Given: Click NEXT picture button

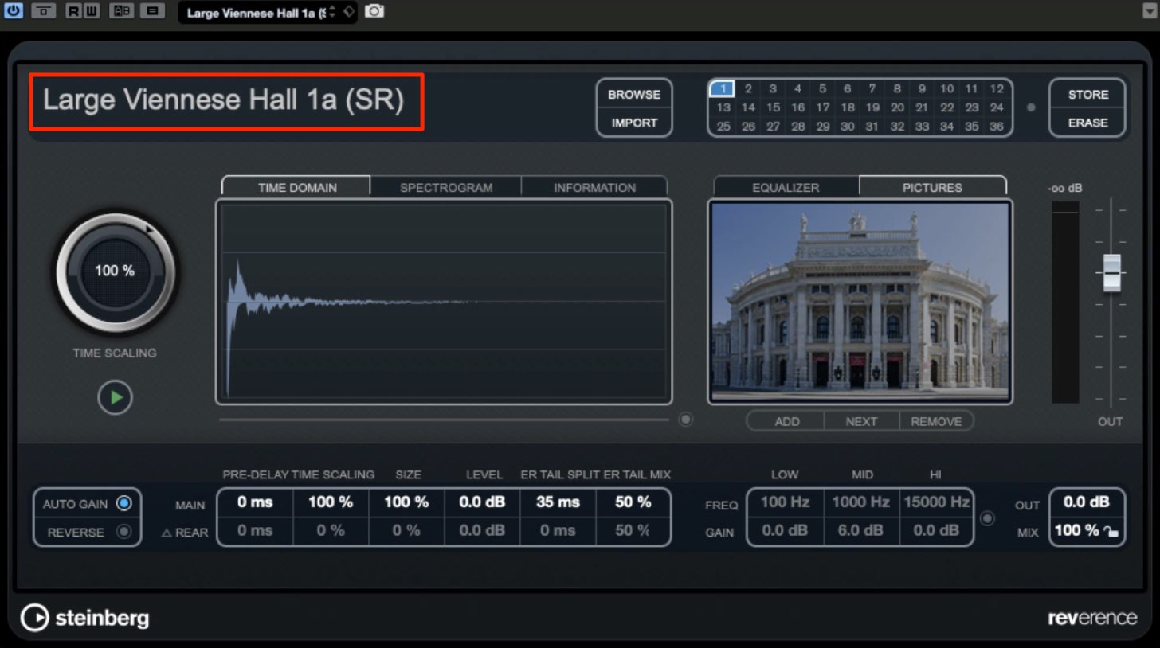Looking at the screenshot, I should coord(861,421).
